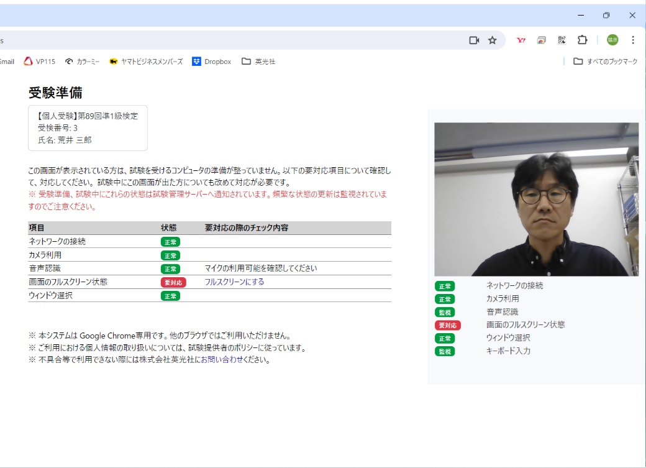Viewport: 646px width, 468px height.
Task: Click 正常 badge in ネットワークの接続 table row
Action: tap(170, 242)
